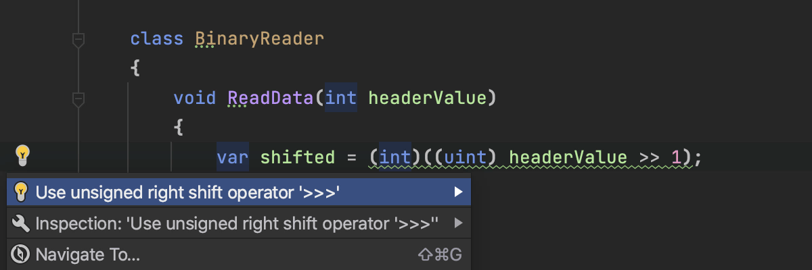Collapse the ReadData method with its fold marker

78,100
